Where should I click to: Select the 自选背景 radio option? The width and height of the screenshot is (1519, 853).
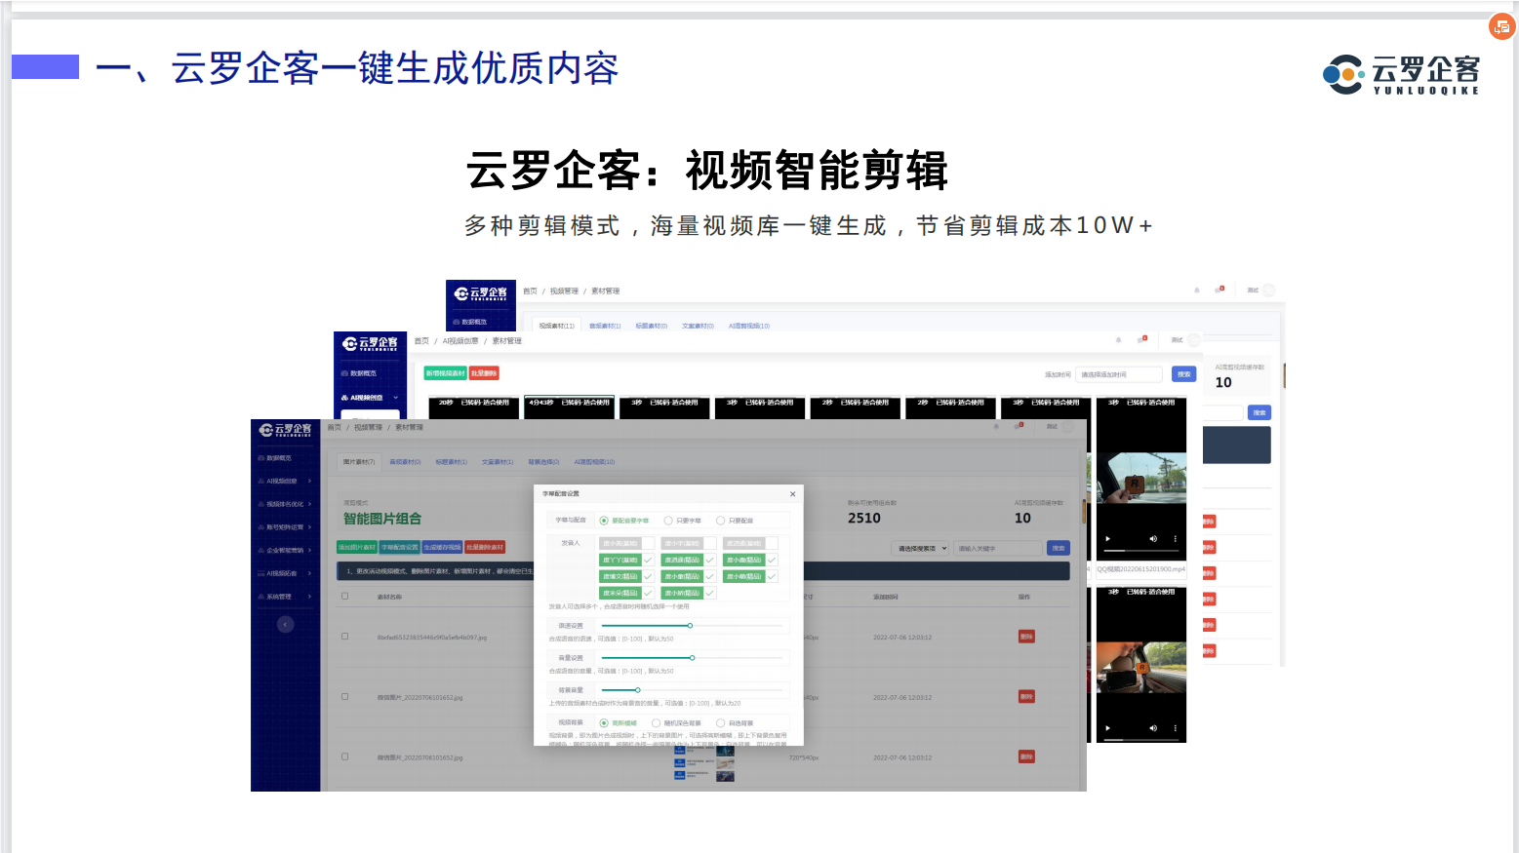(x=735, y=723)
